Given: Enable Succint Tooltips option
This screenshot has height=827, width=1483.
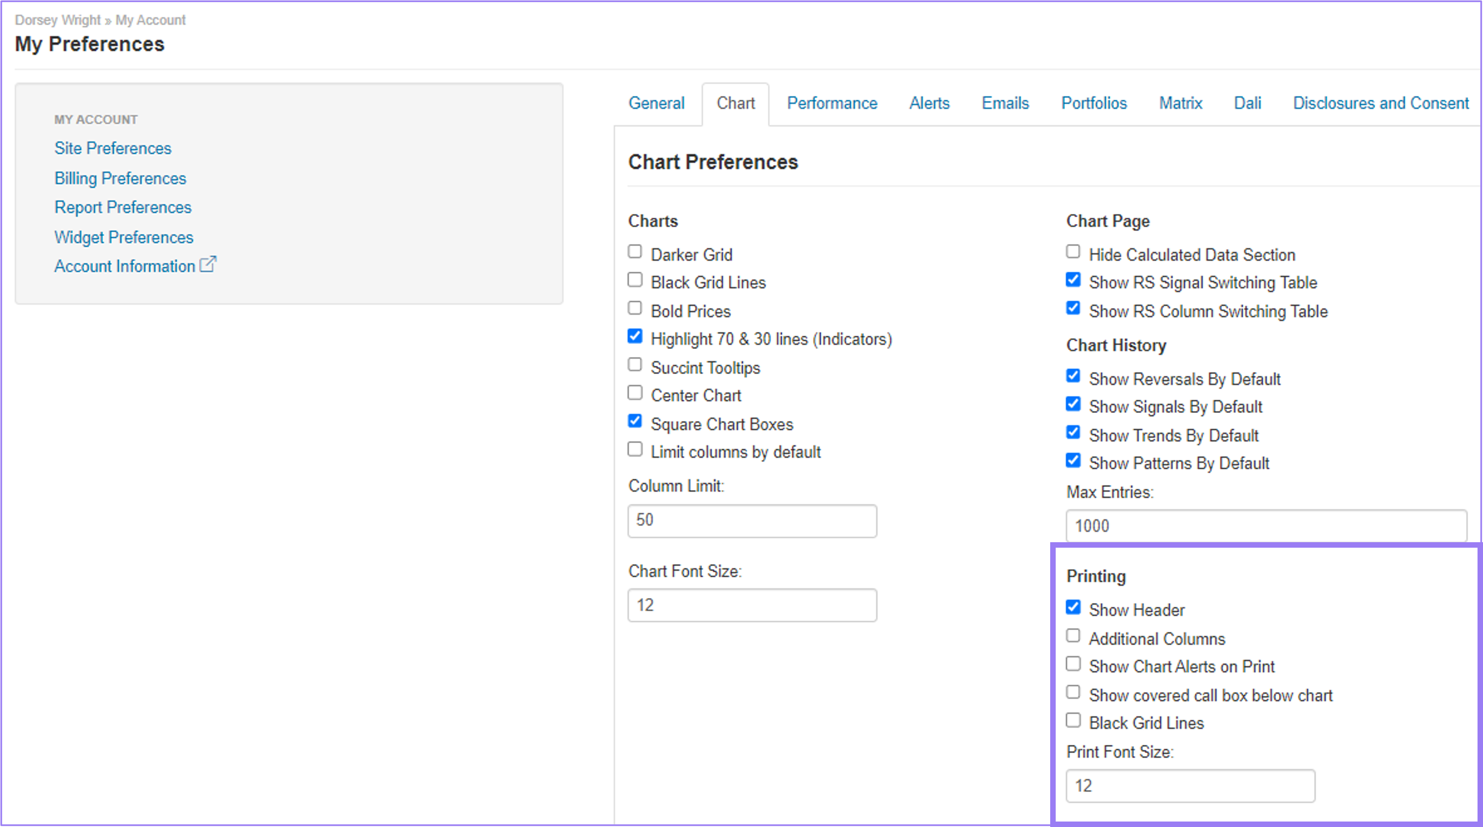Looking at the screenshot, I should 635,365.
